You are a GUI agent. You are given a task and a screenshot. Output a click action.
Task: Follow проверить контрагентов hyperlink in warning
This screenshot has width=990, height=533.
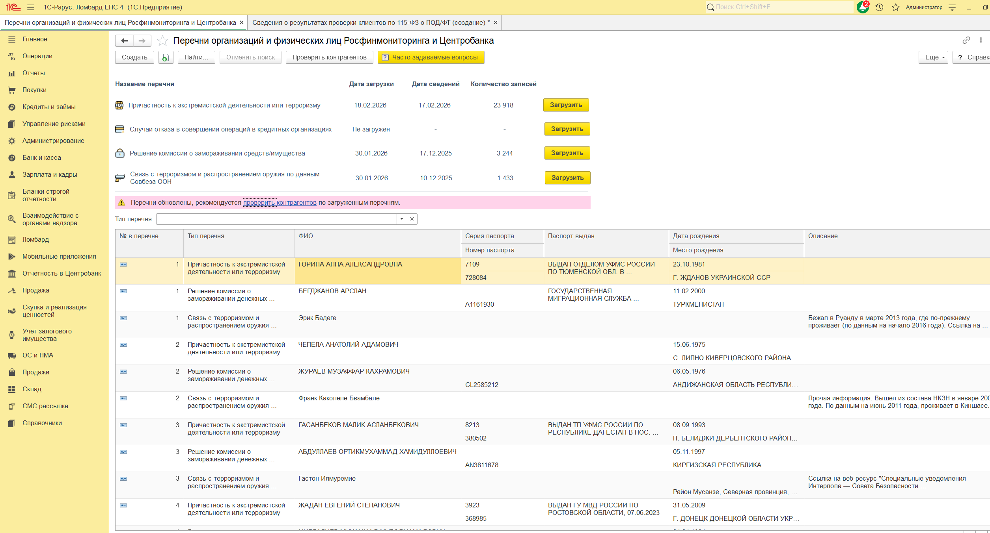coord(280,203)
